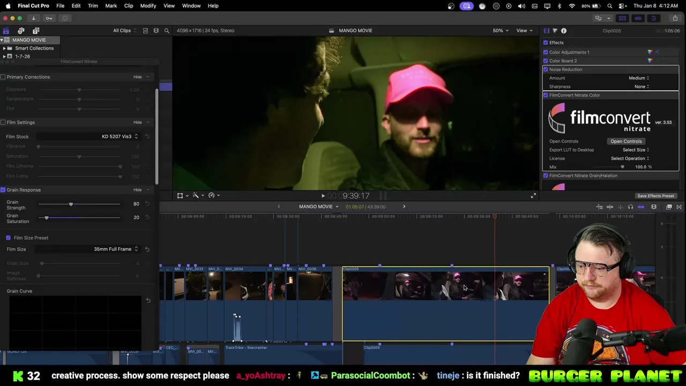Open the All Clips filter dropdown
This screenshot has width=686, height=386.
coord(124,31)
